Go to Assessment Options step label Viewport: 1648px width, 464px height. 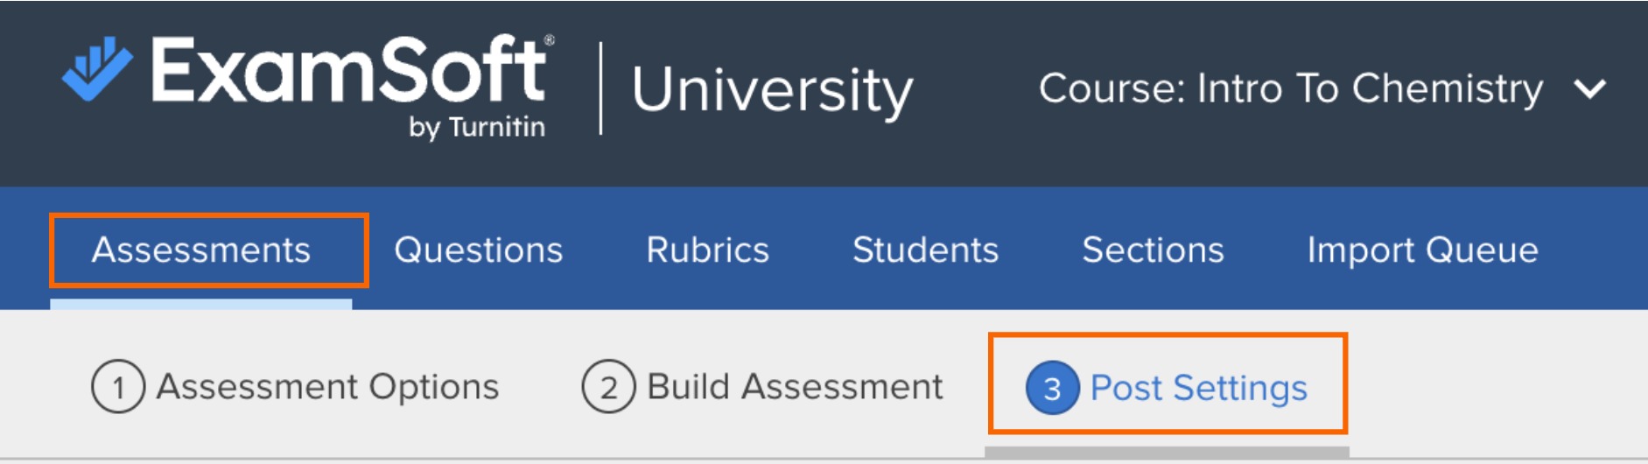pos(327,387)
